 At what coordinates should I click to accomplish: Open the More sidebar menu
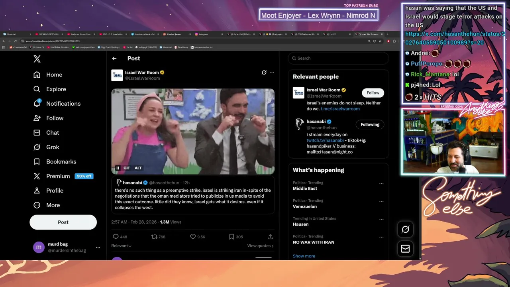[47, 205]
